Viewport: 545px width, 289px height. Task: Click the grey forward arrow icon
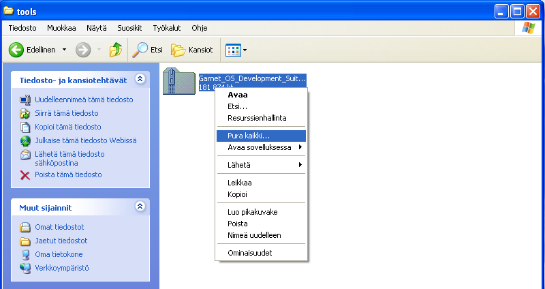coord(83,50)
